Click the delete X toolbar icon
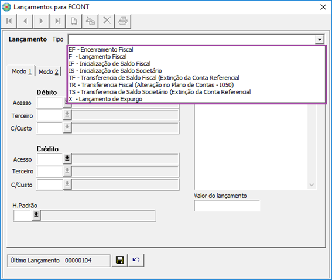332x280 pixels. (x=107, y=21)
